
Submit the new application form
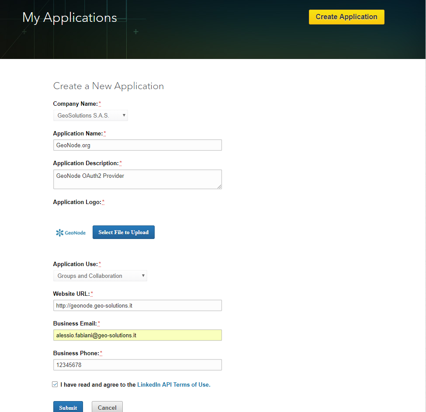68,407
